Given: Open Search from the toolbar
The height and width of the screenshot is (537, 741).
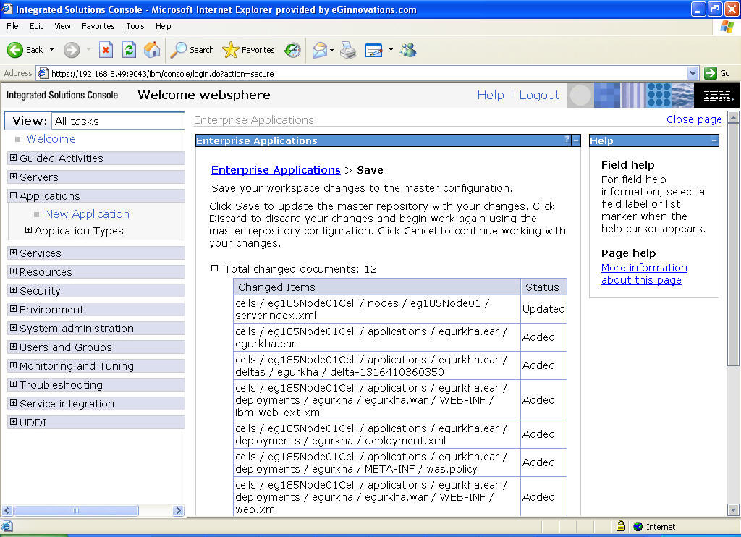Looking at the screenshot, I should (x=192, y=50).
